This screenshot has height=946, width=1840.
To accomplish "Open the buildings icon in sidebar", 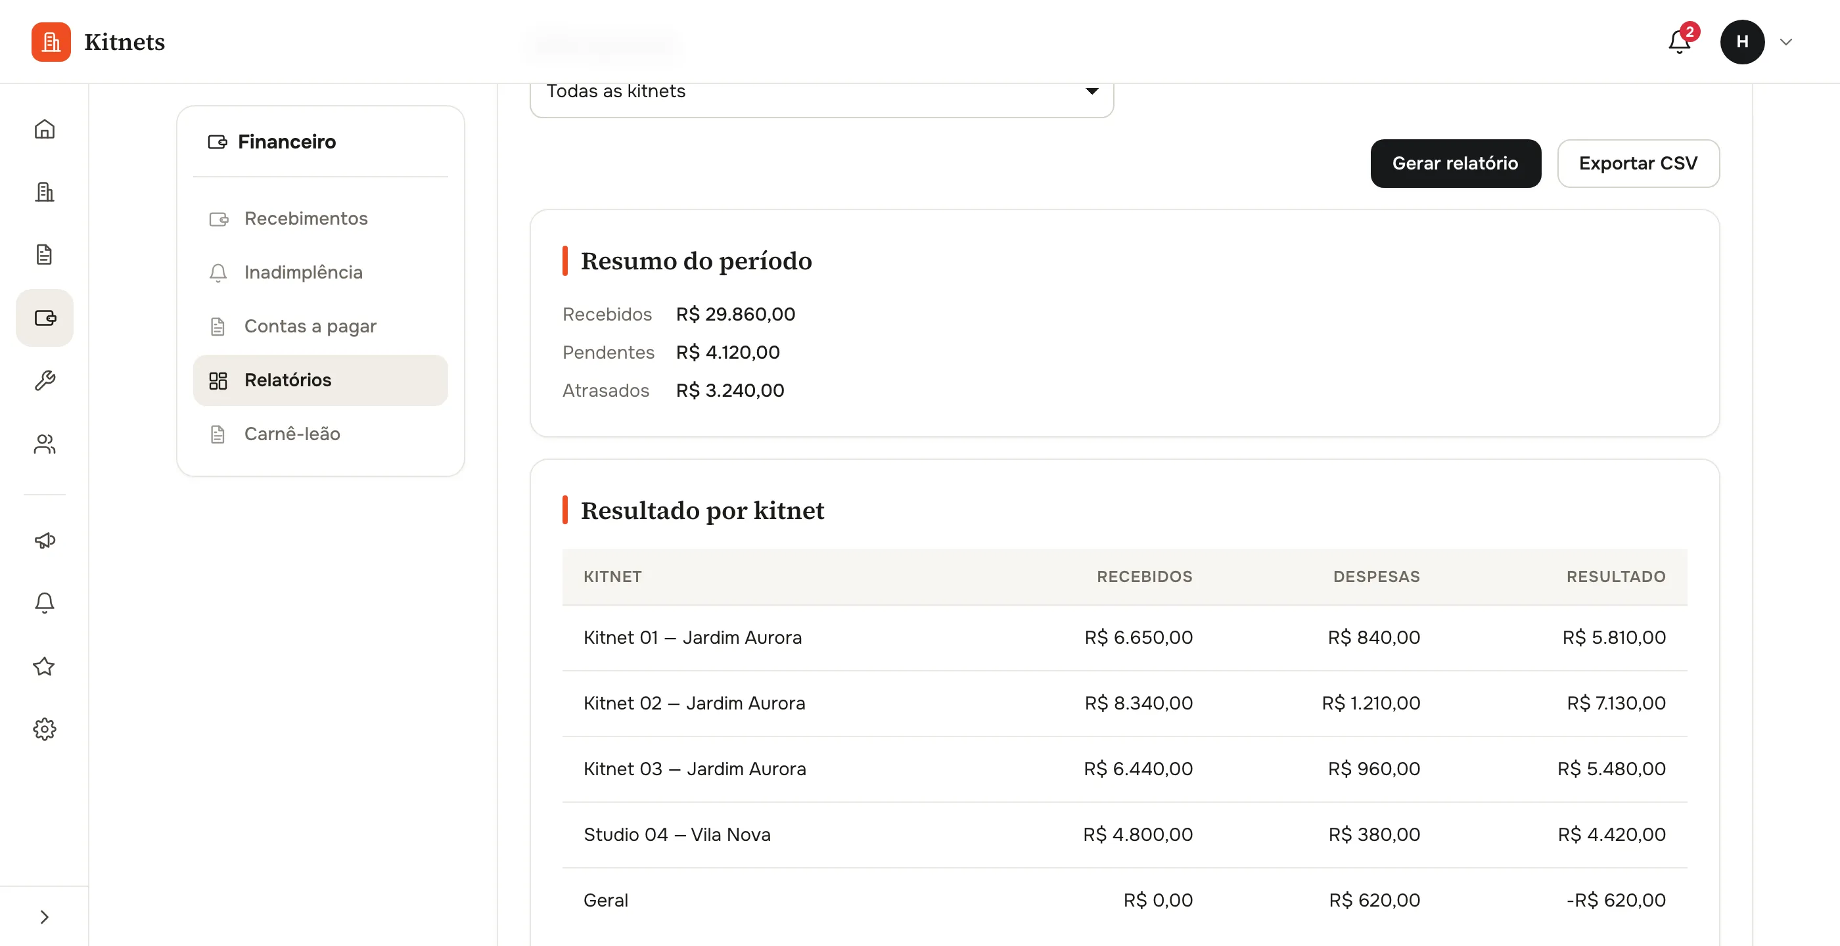I will pyautogui.click(x=44, y=191).
